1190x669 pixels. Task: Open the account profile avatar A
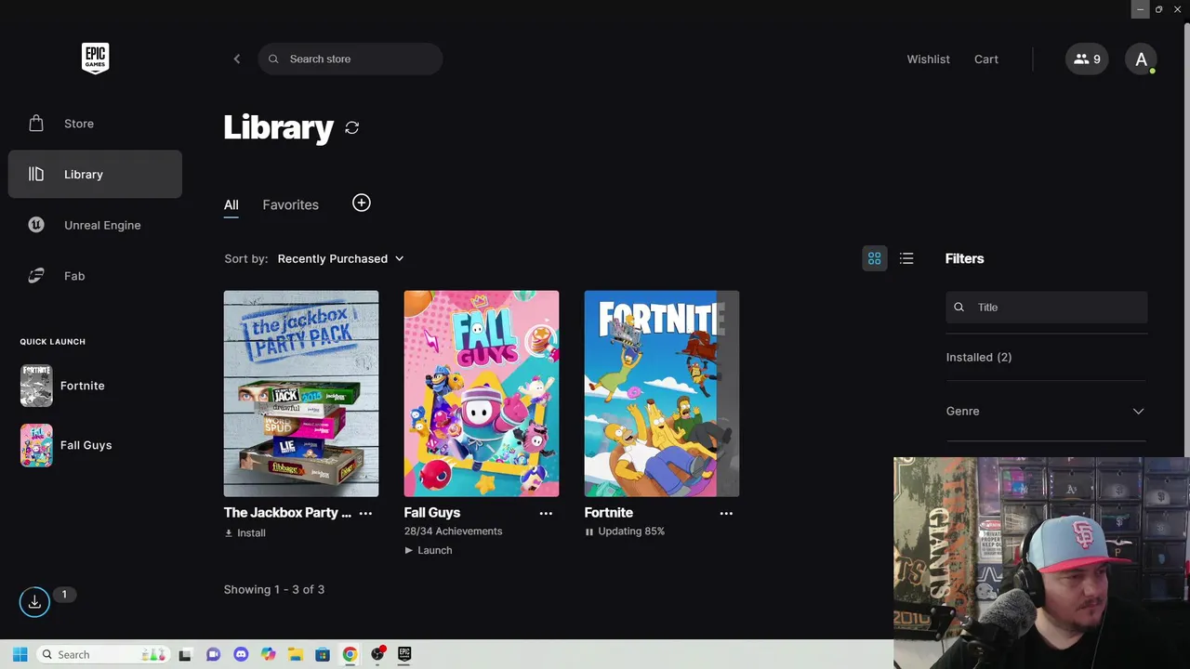1141,59
